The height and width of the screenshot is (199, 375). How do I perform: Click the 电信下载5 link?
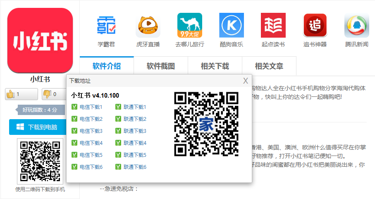(x=91, y=155)
